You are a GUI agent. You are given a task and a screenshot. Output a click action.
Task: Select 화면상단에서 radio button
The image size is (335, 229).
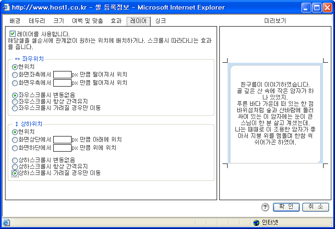coord(15,140)
